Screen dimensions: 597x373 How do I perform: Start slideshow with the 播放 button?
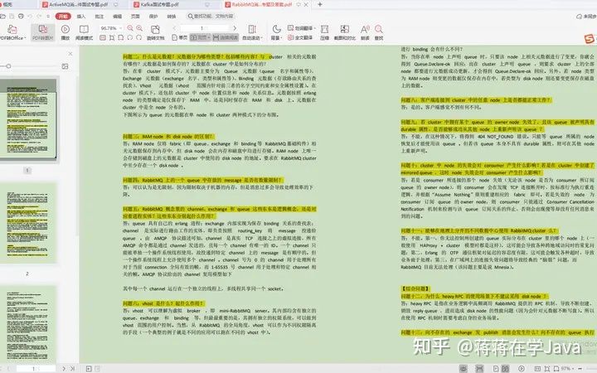[66, 32]
